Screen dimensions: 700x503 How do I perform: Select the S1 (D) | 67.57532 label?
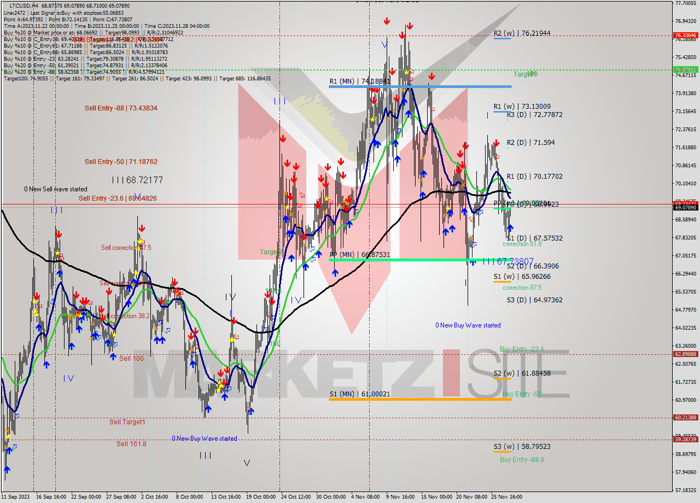click(x=534, y=238)
